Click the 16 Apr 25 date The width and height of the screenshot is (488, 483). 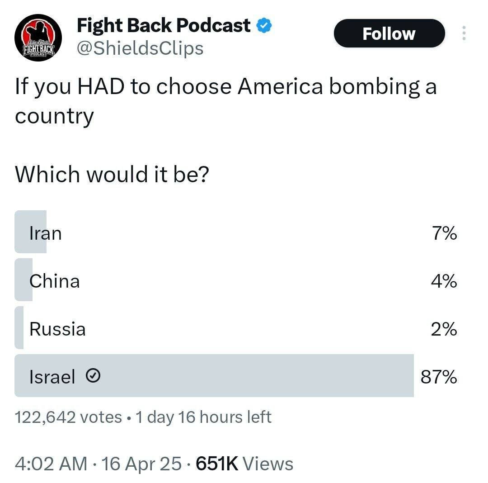[141, 464]
